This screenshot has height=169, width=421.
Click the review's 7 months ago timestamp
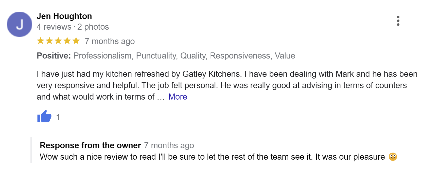[110, 41]
